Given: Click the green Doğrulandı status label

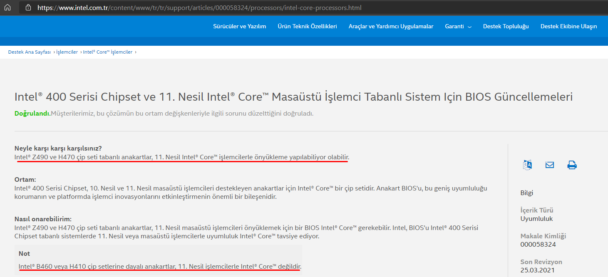Looking at the screenshot, I should click(x=32, y=113).
